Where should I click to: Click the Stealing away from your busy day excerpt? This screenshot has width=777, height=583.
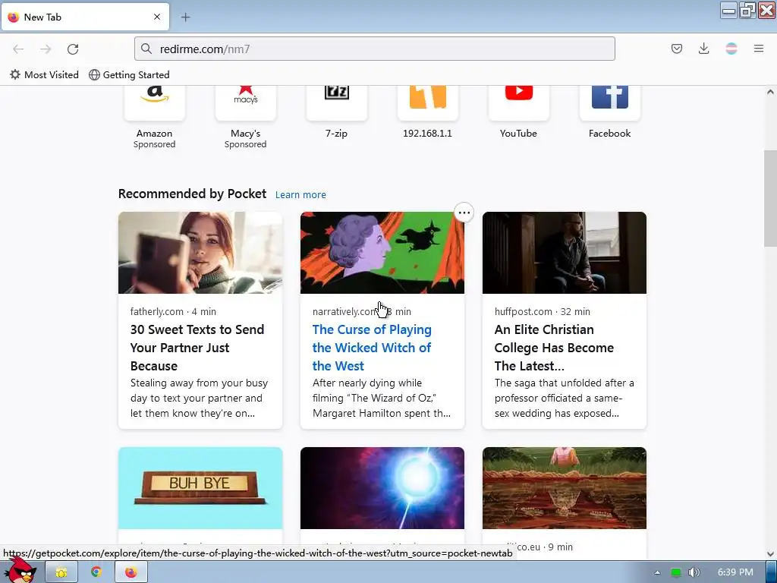(x=200, y=398)
